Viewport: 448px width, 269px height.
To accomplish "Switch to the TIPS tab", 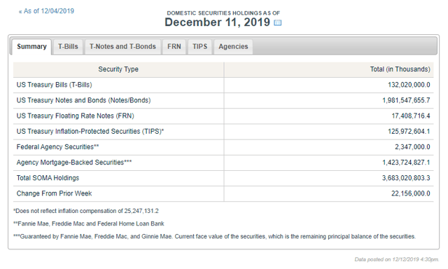I will pyautogui.click(x=199, y=47).
